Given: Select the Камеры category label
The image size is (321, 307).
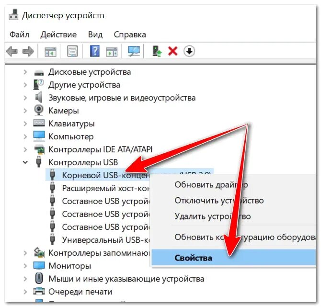Looking at the screenshot, I should pyautogui.click(x=63, y=111).
